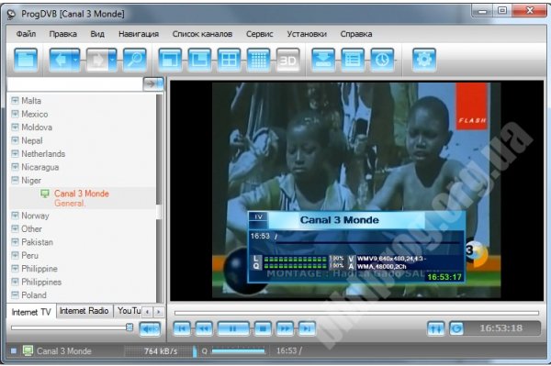
Task: Open the Файл menu
Action: (26, 34)
